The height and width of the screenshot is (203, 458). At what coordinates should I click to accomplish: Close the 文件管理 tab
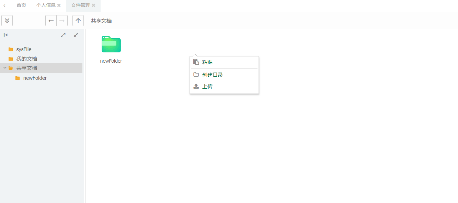pyautogui.click(x=93, y=5)
